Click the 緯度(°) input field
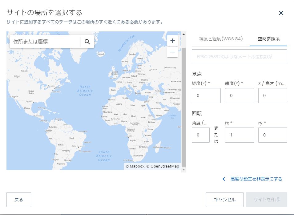 tap(240, 96)
